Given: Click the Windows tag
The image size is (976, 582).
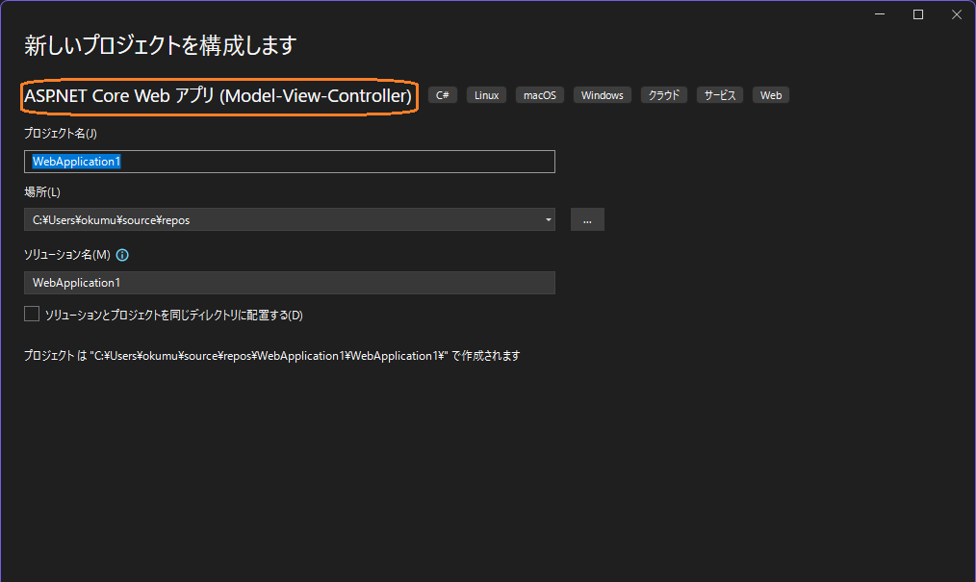Looking at the screenshot, I should pos(602,95).
